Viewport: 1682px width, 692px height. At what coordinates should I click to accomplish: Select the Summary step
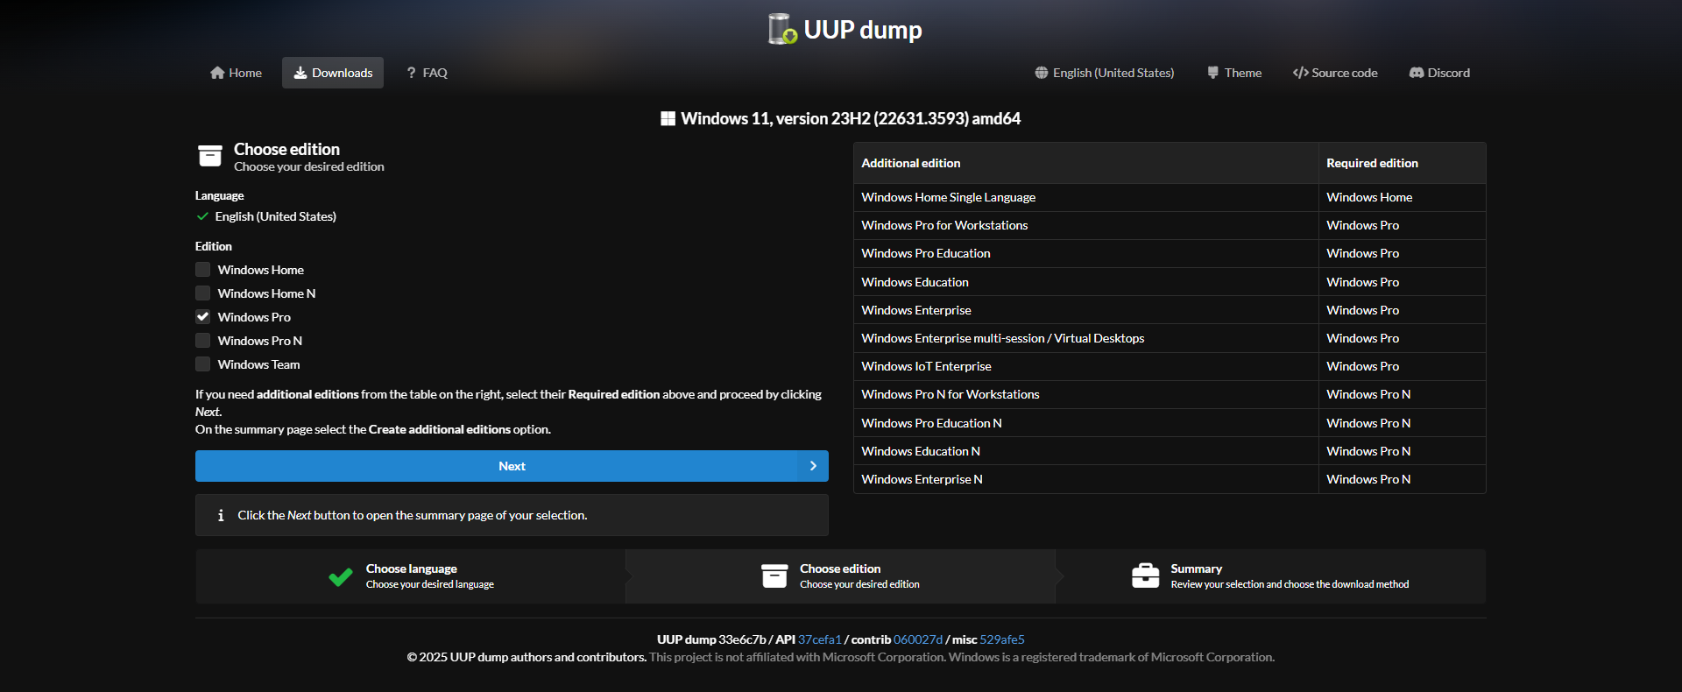coord(1271,576)
